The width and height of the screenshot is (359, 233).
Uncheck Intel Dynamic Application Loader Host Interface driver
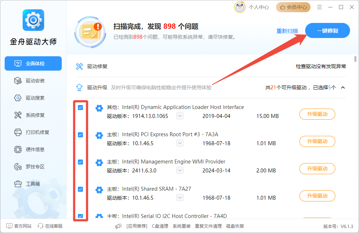pos(80,108)
